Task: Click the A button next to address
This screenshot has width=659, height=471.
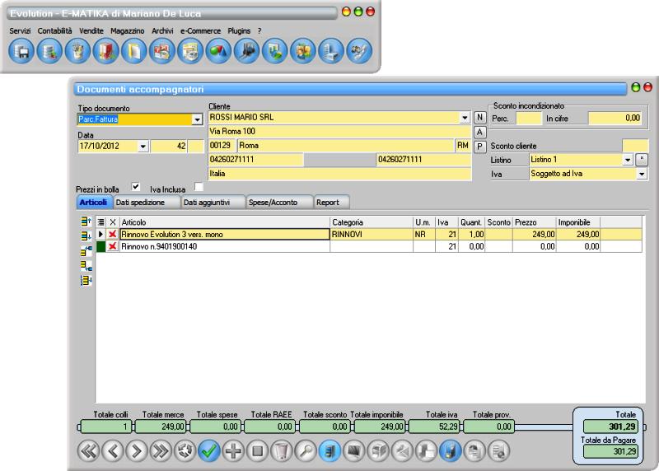Action: pos(479,132)
